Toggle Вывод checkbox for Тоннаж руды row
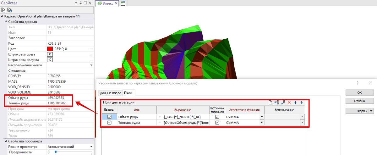Image resolution: width=377 pixels, height=155 pixels. coord(109,123)
